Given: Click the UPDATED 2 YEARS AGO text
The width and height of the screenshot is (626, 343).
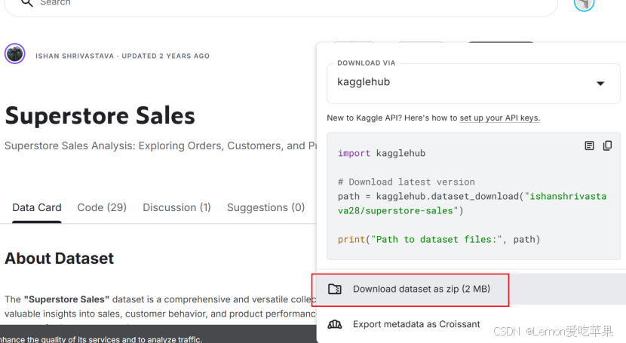Looking at the screenshot, I should point(166,57).
